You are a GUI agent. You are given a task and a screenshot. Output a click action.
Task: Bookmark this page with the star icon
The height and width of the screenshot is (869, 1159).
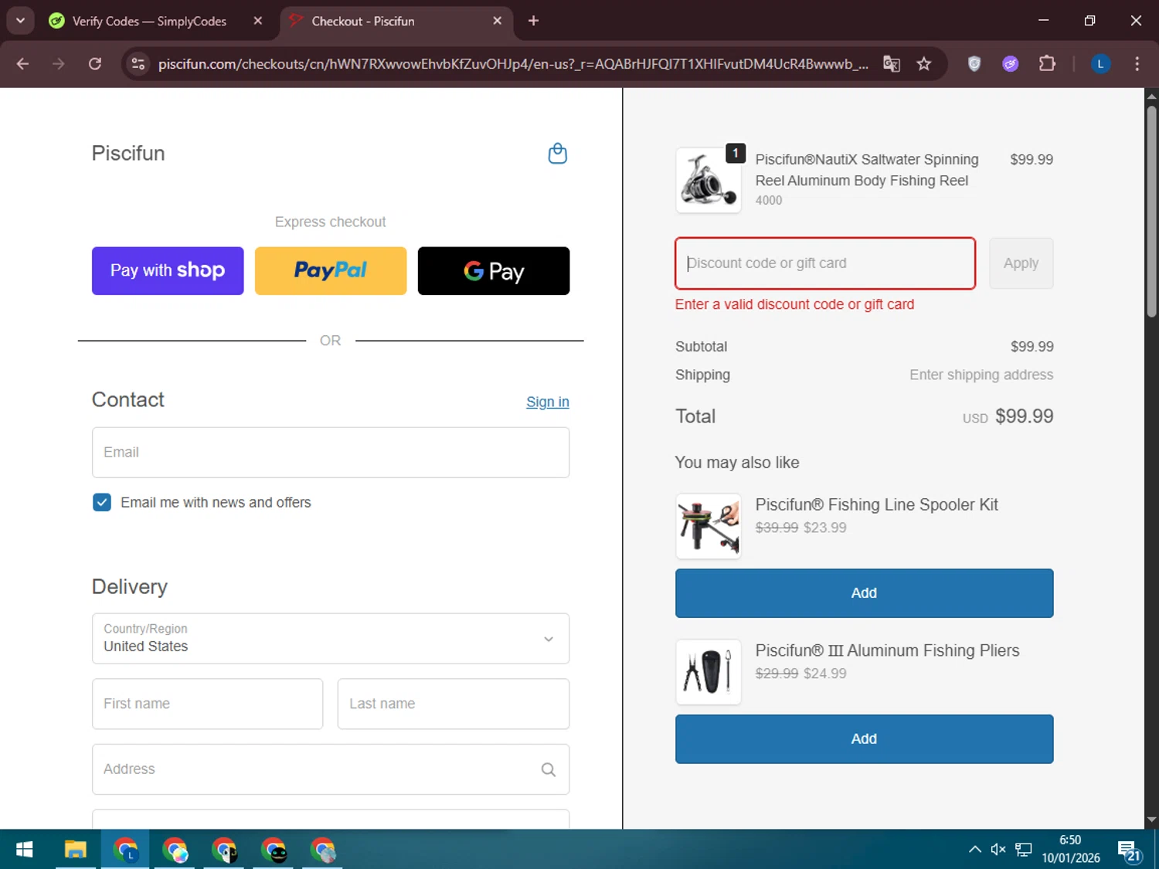point(924,64)
